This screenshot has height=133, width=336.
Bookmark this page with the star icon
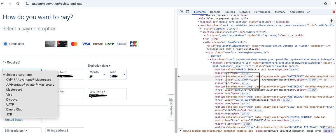(x=326, y=4)
